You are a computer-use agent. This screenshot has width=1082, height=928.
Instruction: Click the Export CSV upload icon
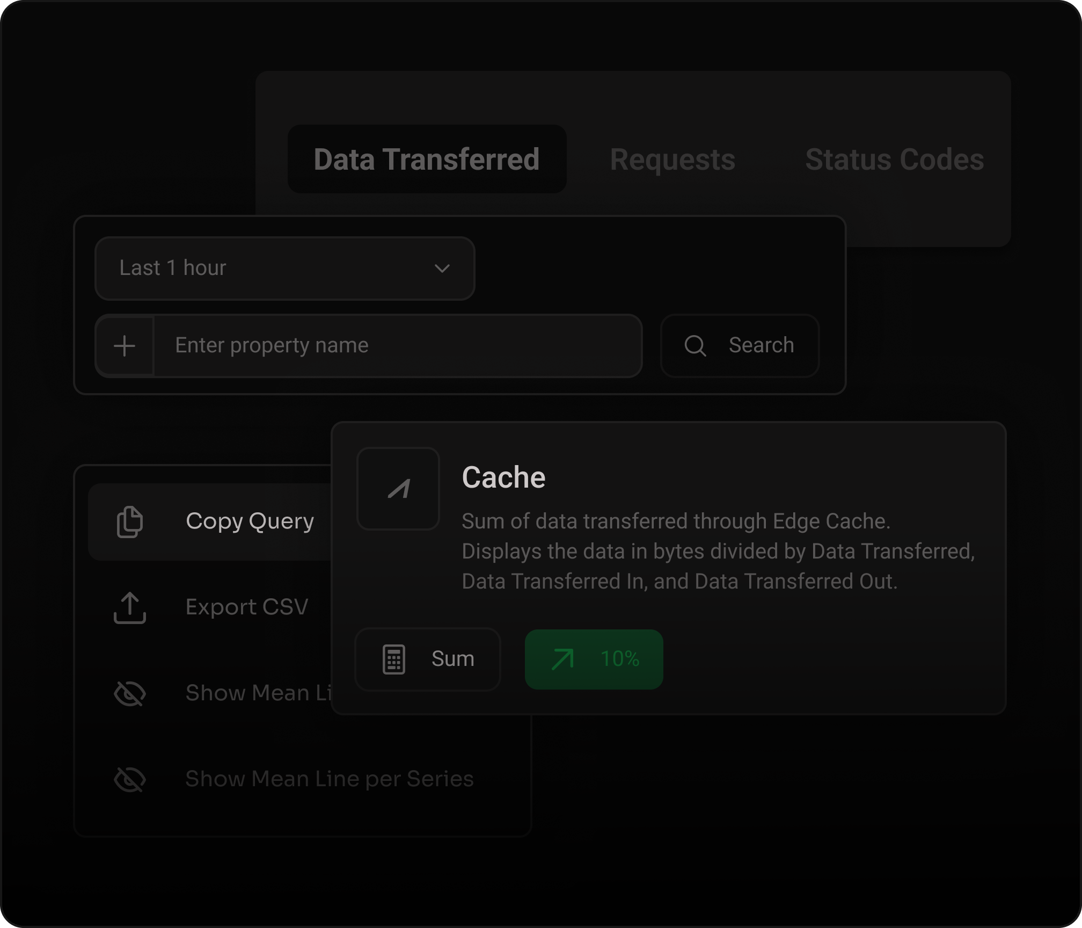click(129, 607)
